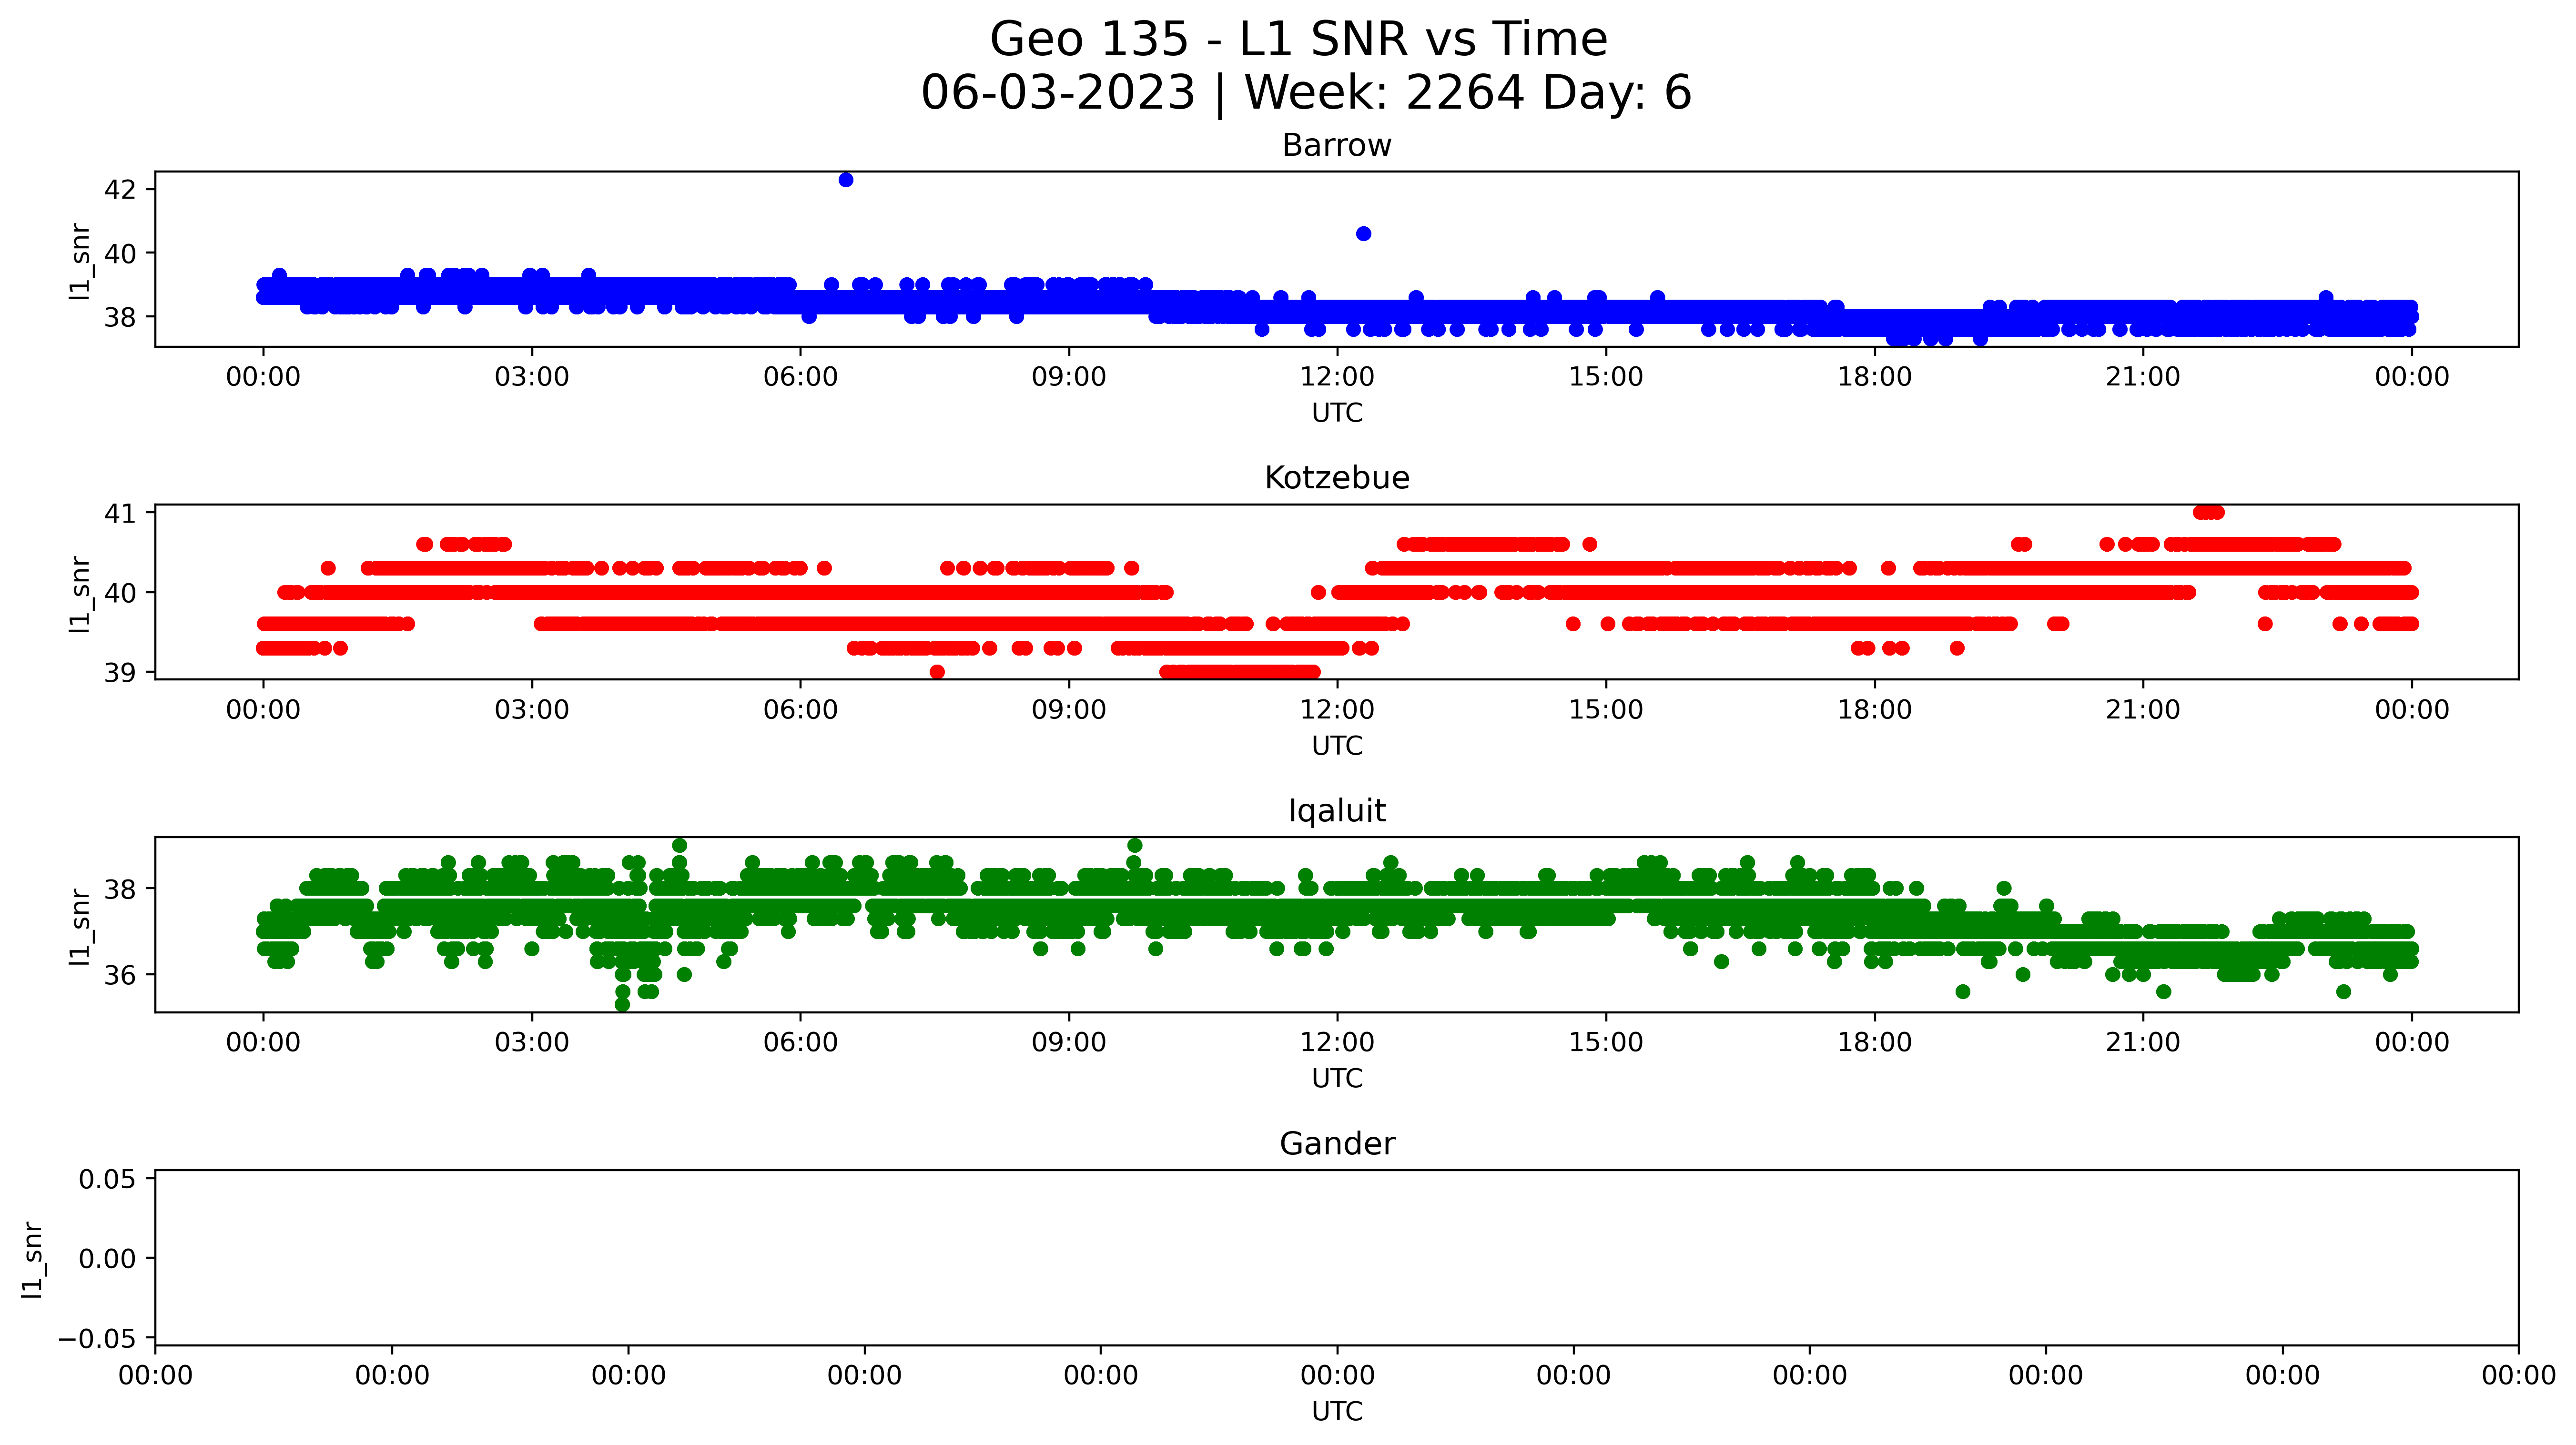Click the Gander y-axis tick label "0.05"
2576x1445 pixels.
108,1179
